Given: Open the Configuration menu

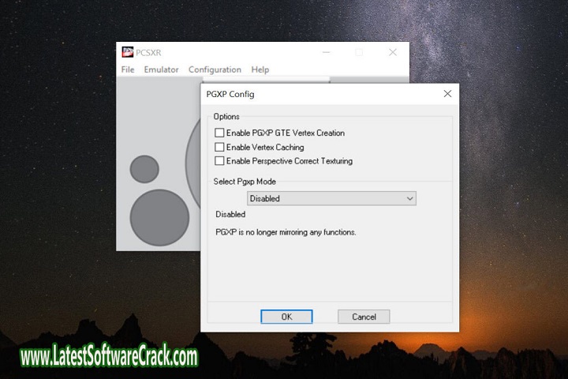Looking at the screenshot, I should coord(215,69).
